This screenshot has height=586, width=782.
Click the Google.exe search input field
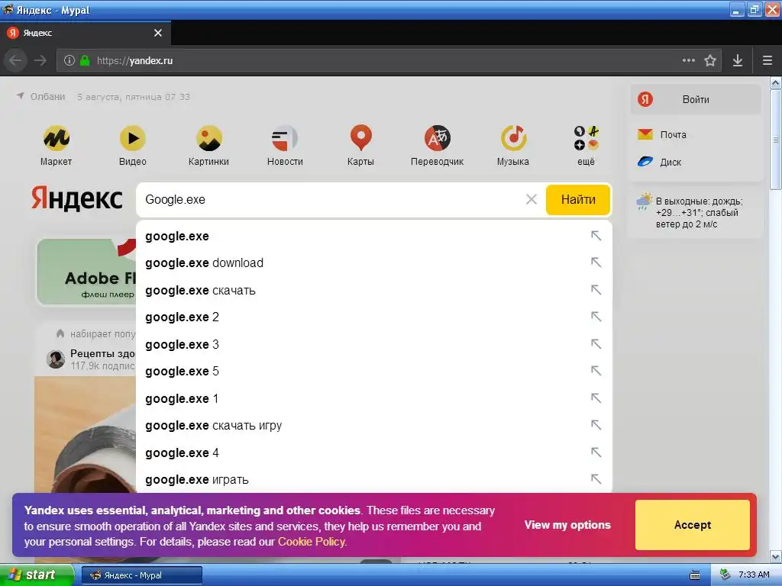pos(331,200)
